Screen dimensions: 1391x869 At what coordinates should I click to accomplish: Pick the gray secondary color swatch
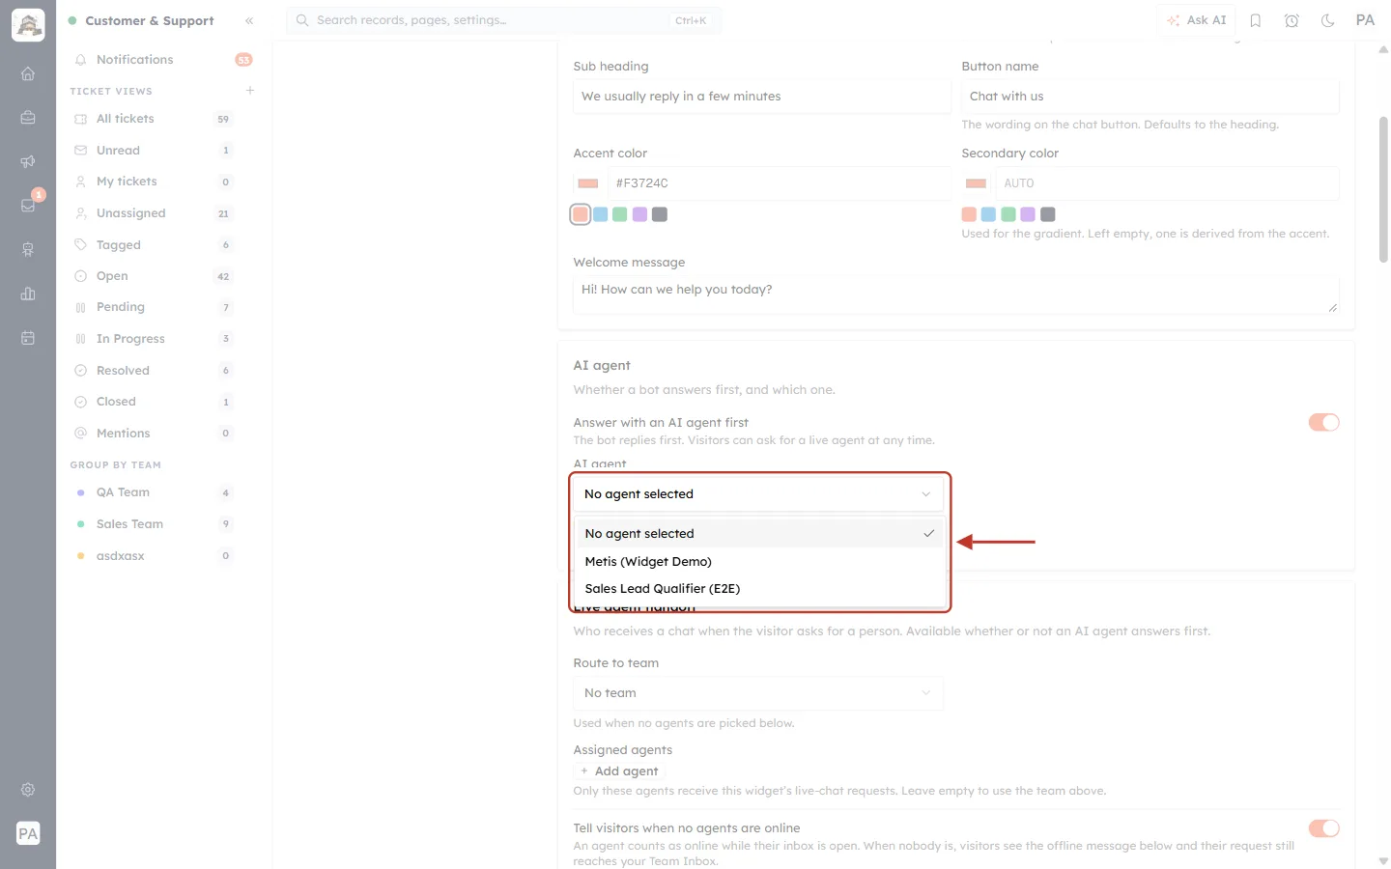1048,214
